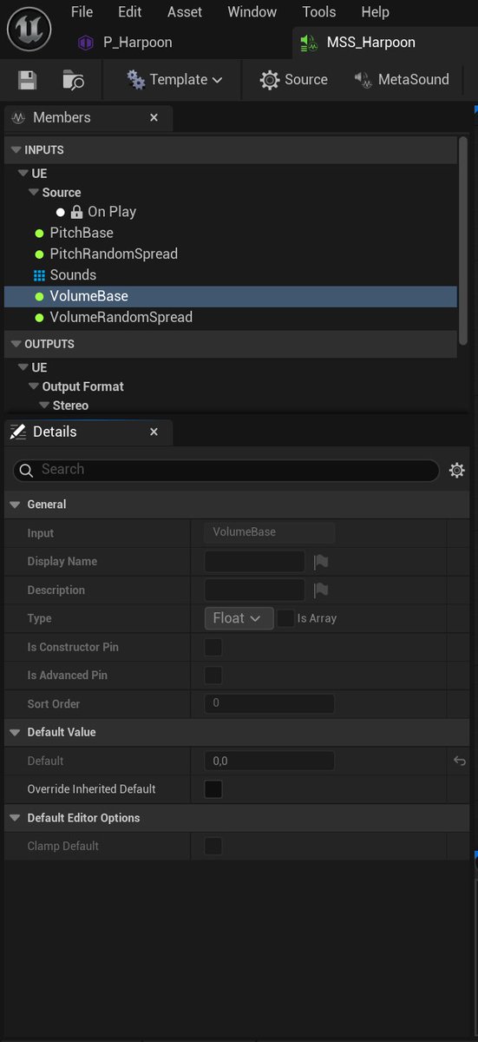Click the lock icon beside On Play
This screenshot has width=478, height=1042.
point(76,212)
